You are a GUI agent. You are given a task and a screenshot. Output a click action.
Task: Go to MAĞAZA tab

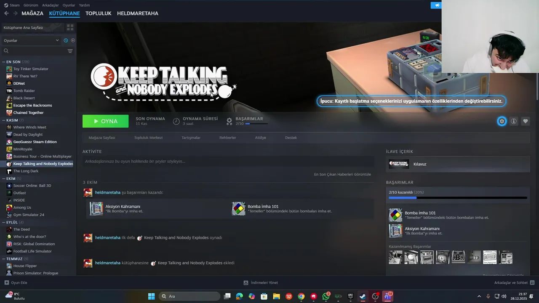click(x=32, y=13)
